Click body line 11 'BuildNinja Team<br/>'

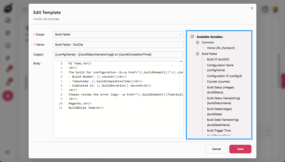pos(86,108)
